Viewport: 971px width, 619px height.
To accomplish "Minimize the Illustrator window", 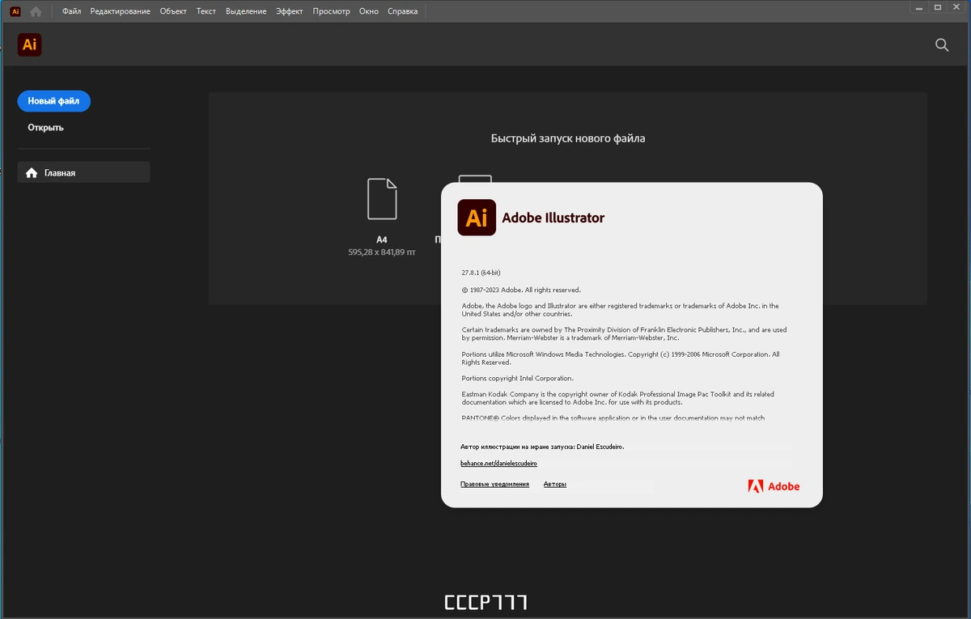I will (918, 6).
